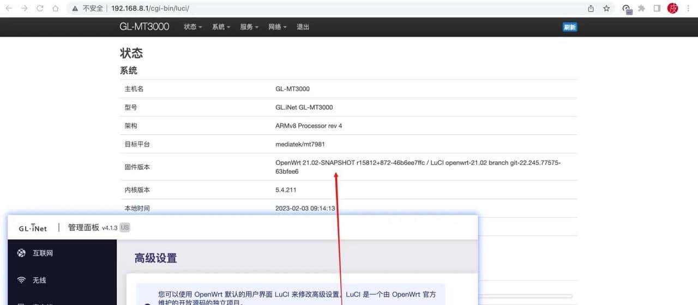Bookmark this page with the star icon
Viewport: 698px width, 305px height.
(606, 9)
